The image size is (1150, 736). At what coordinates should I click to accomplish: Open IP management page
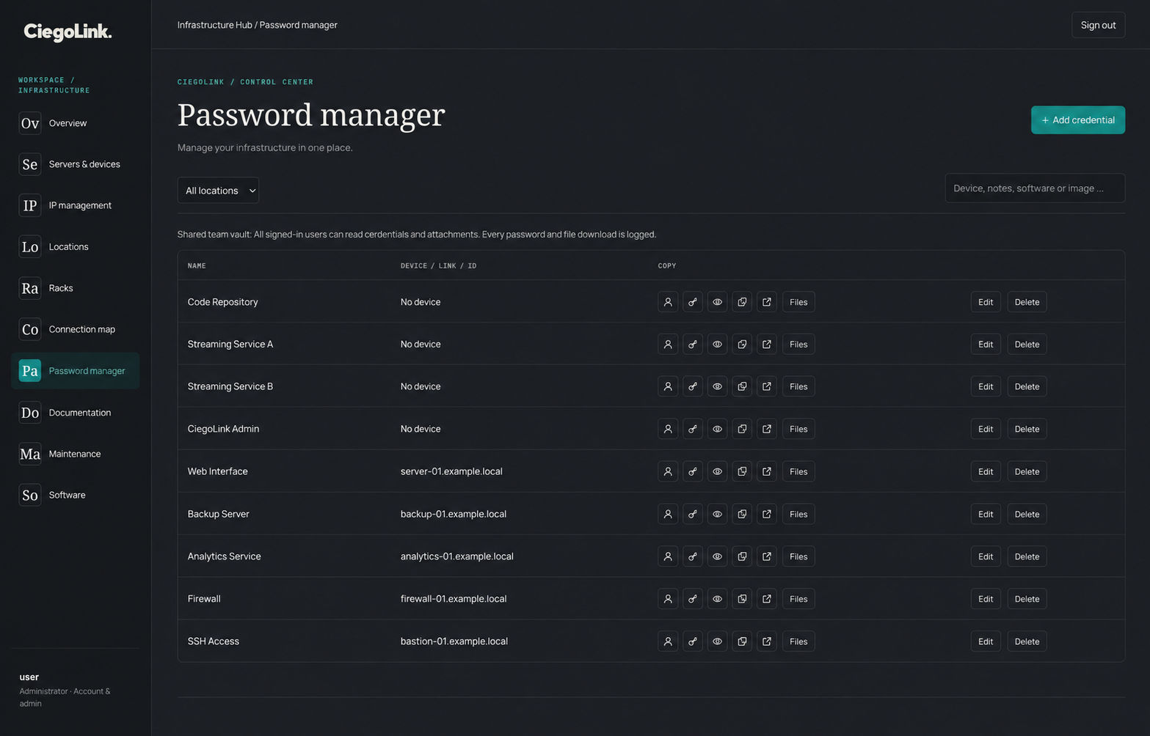pos(75,205)
